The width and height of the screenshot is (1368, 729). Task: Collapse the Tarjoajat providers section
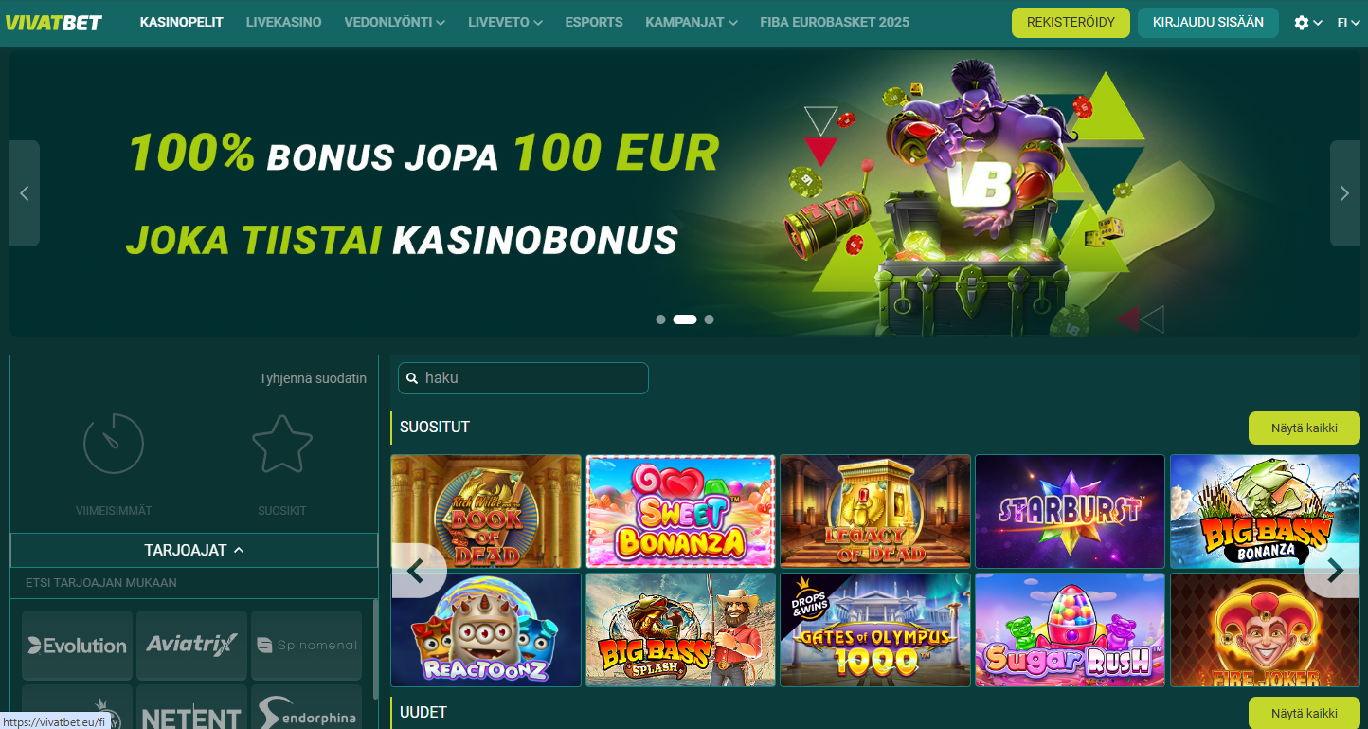[194, 550]
